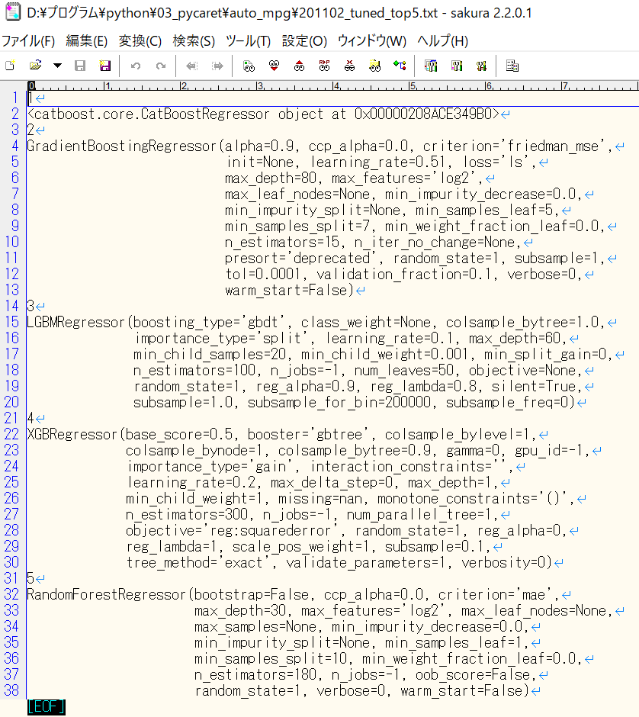Open the Outline analysis icon
The height and width of the screenshot is (717, 639).
400,66
